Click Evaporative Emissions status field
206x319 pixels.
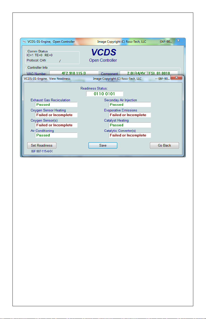tap(130, 115)
